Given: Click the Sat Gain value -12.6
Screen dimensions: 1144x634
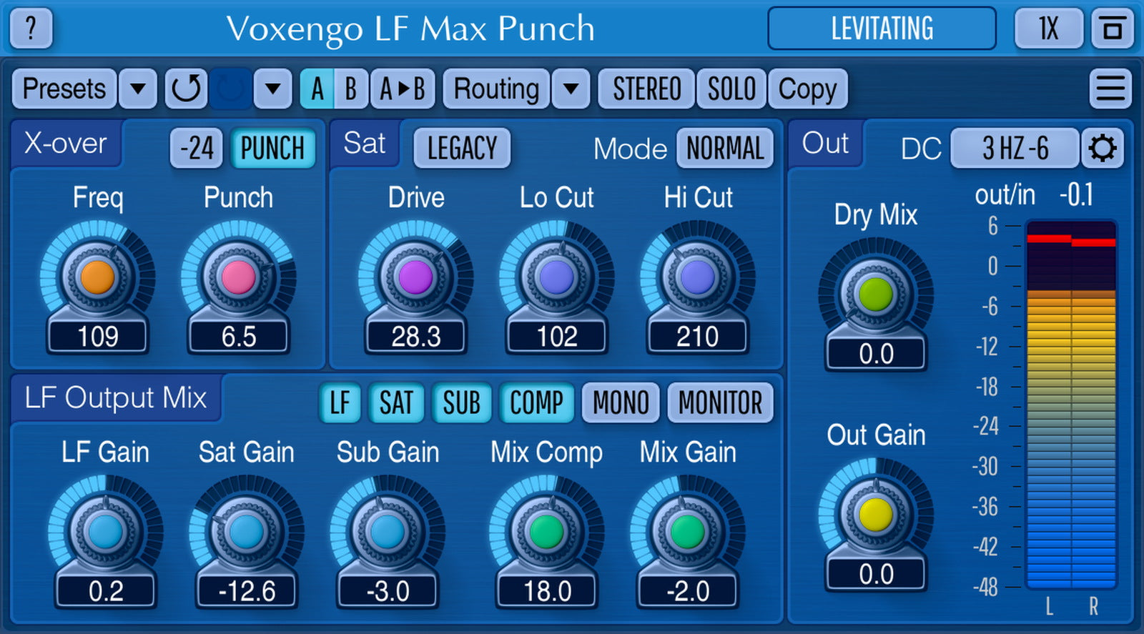Looking at the screenshot, I should 247,591.
